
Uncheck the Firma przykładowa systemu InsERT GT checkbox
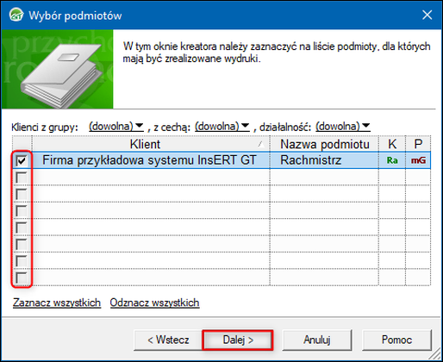(22, 160)
